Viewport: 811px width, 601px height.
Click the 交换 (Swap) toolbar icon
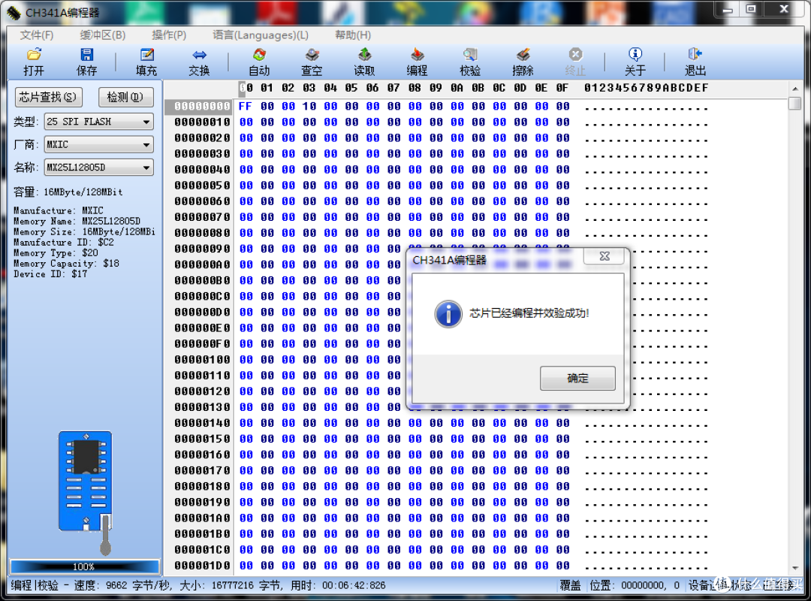click(x=199, y=62)
